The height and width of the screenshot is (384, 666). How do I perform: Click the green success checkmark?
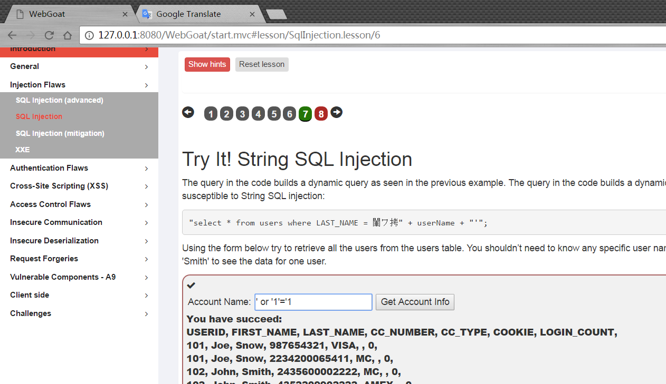(191, 285)
